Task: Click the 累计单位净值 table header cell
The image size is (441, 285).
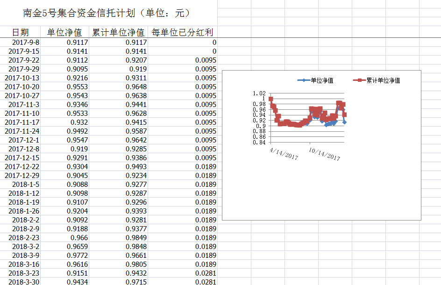Action: [118, 32]
